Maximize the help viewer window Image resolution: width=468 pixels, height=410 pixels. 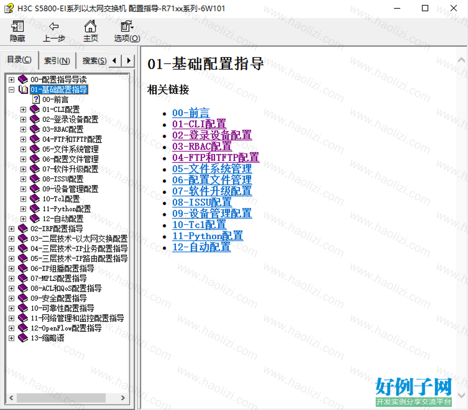[425, 8]
